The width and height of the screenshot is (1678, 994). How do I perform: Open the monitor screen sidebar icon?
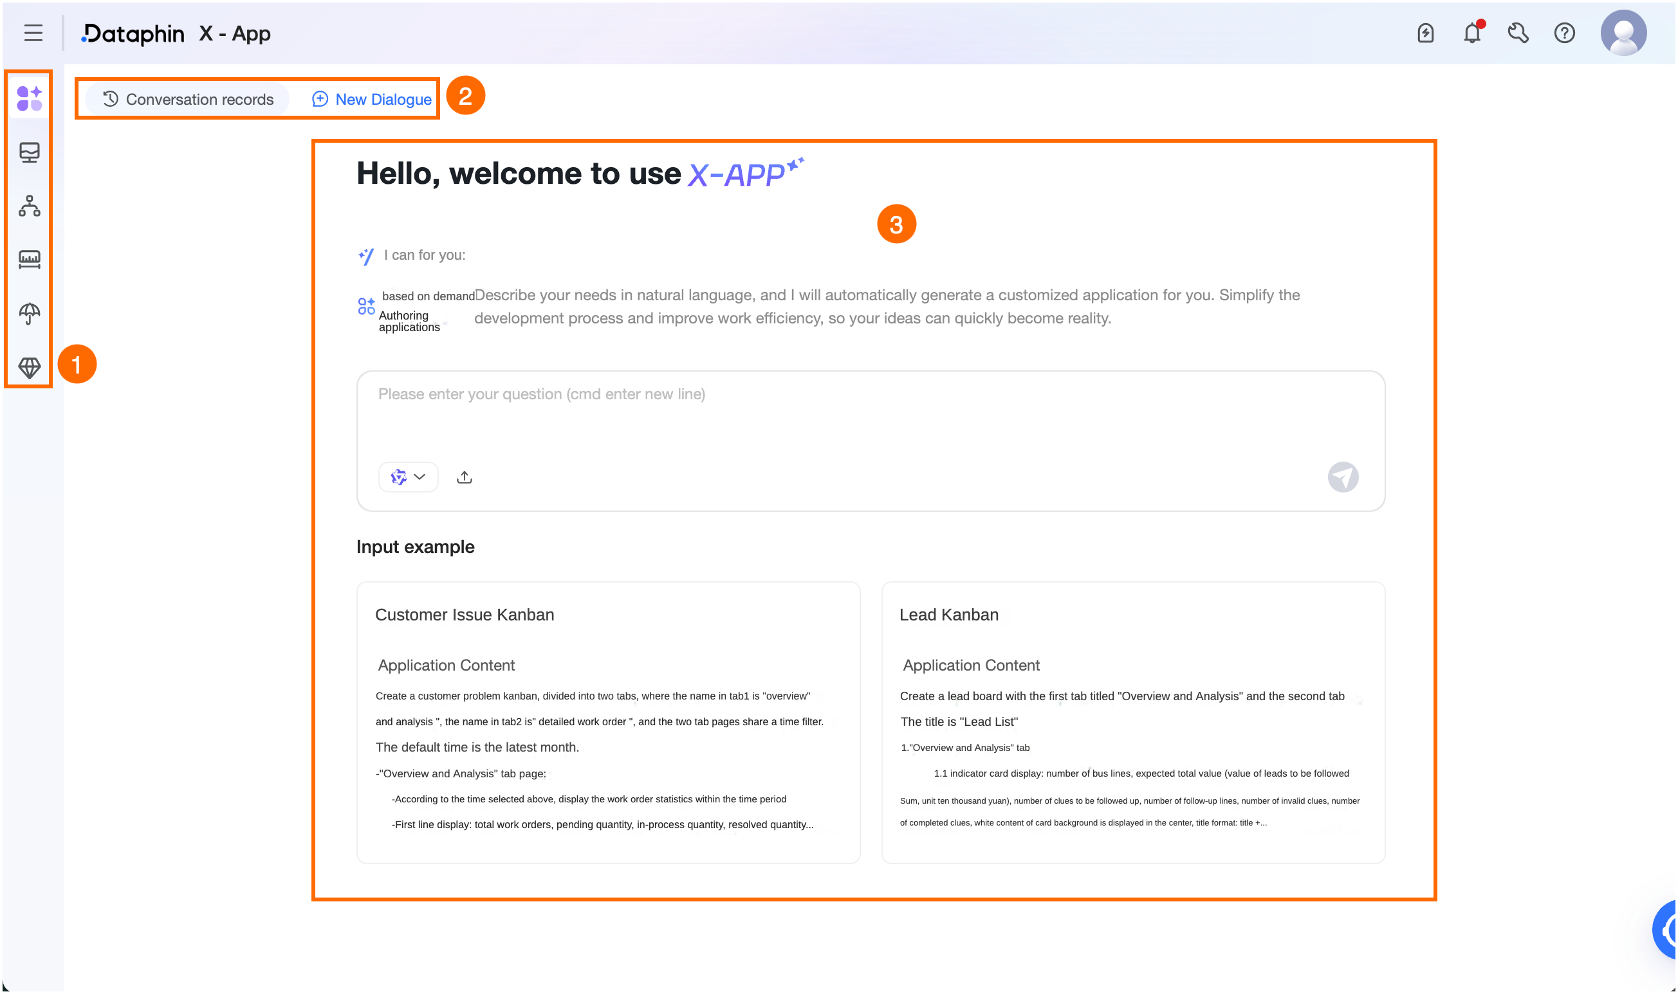pyautogui.click(x=30, y=153)
